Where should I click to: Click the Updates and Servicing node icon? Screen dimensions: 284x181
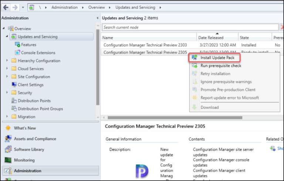[14, 36]
